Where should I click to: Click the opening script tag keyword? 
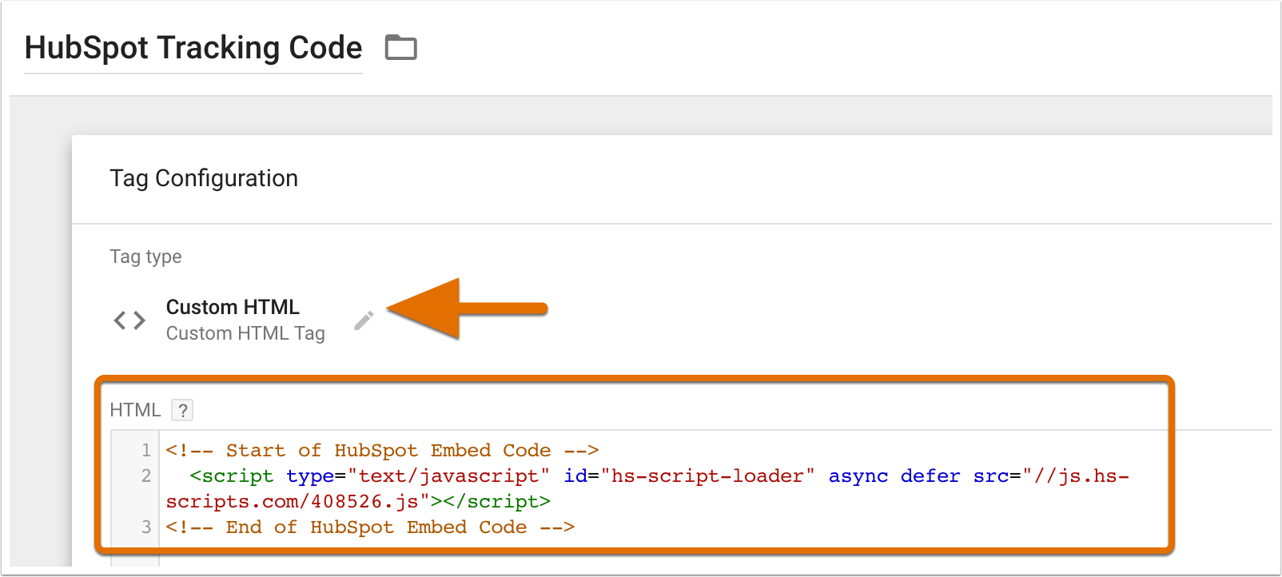click(237, 476)
